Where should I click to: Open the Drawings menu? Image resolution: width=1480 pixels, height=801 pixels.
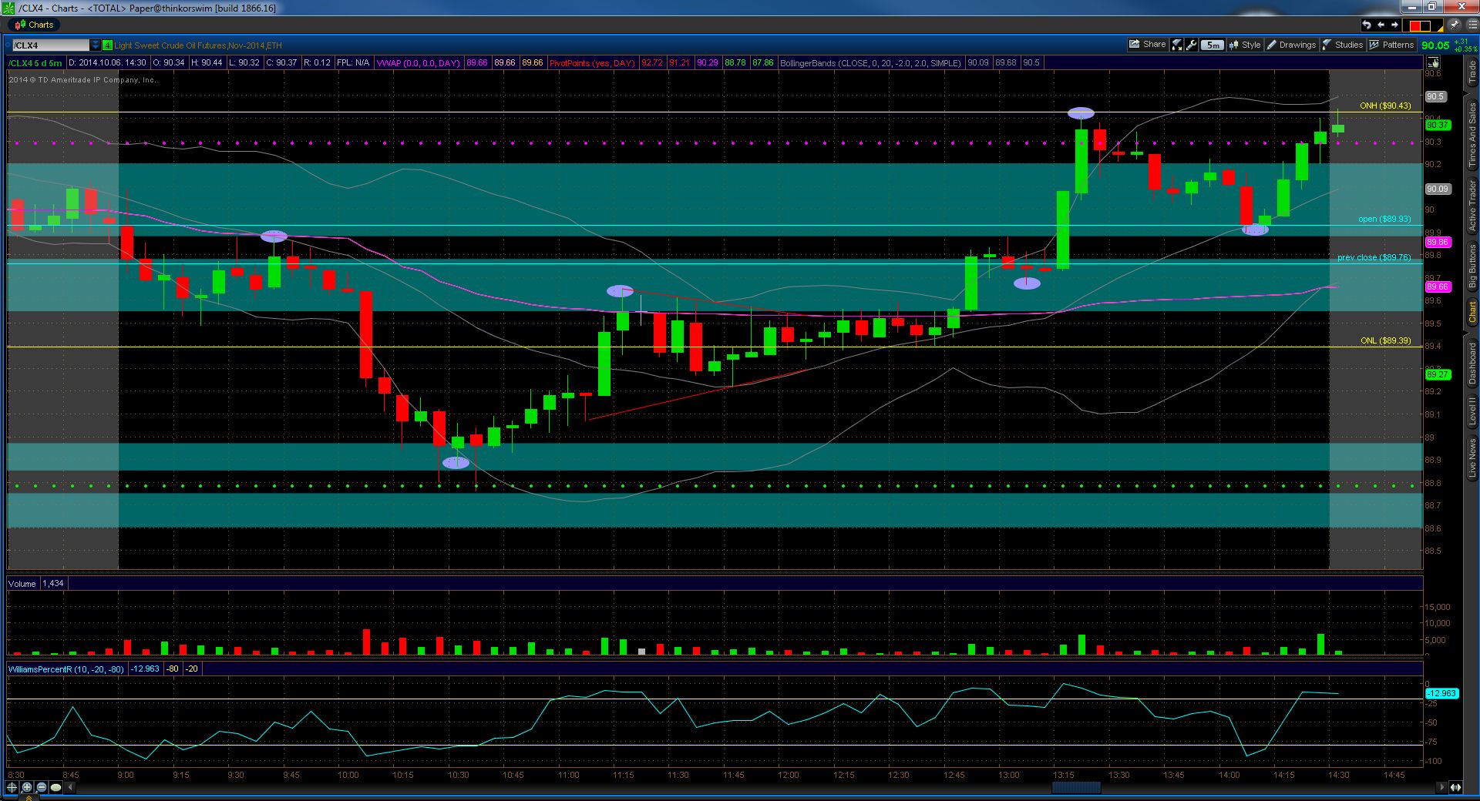[x=1291, y=45]
